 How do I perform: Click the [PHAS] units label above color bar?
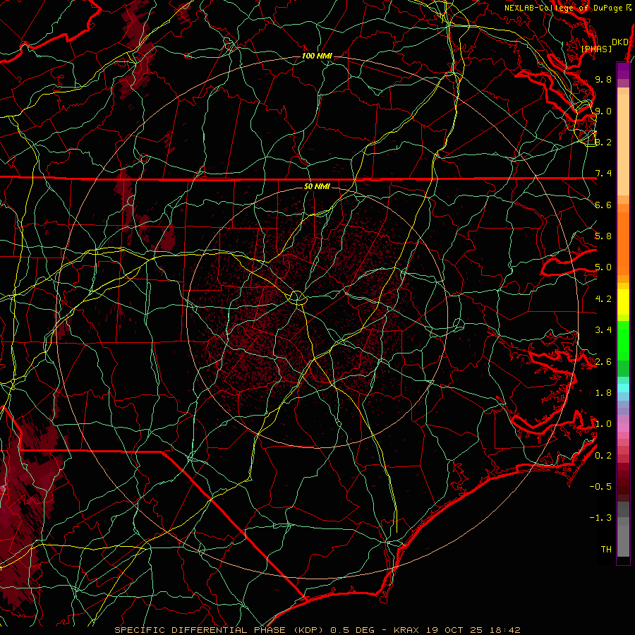point(596,49)
